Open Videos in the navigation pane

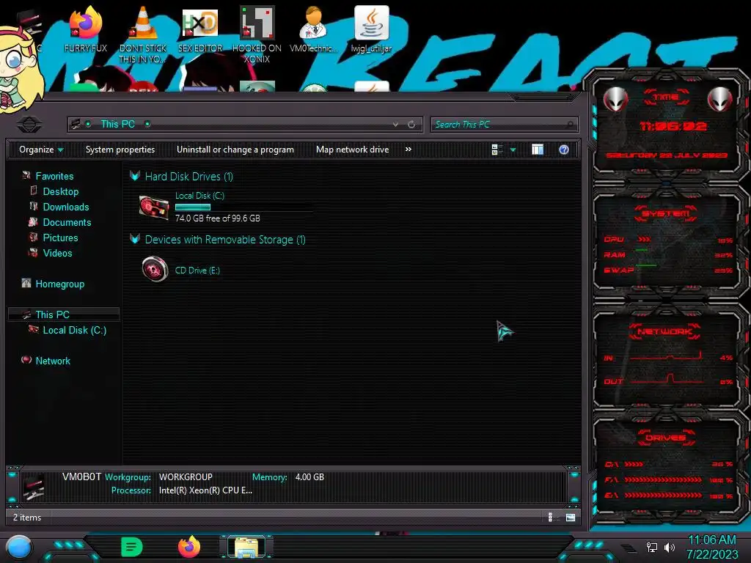(x=57, y=253)
